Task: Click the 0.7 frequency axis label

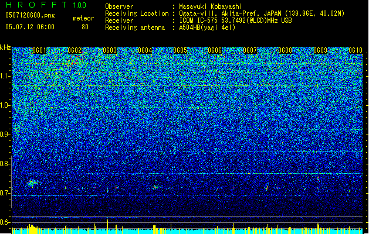Action: (x=5, y=193)
